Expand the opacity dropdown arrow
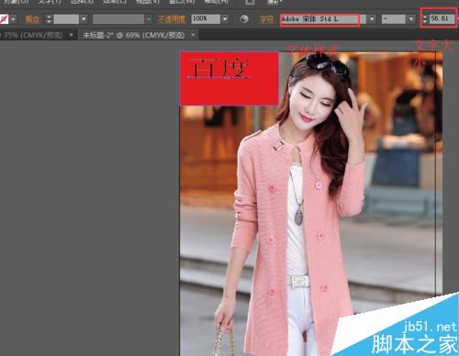Screen dimensions: 459x356 click(x=225, y=19)
